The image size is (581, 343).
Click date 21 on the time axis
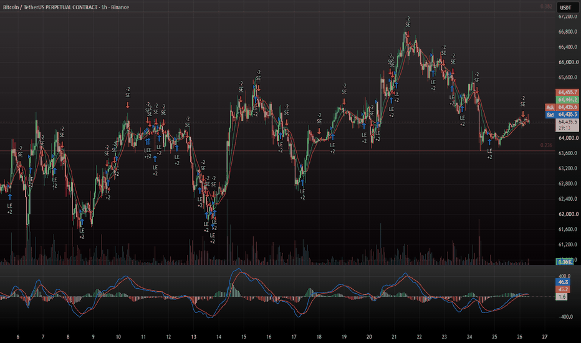coord(394,337)
